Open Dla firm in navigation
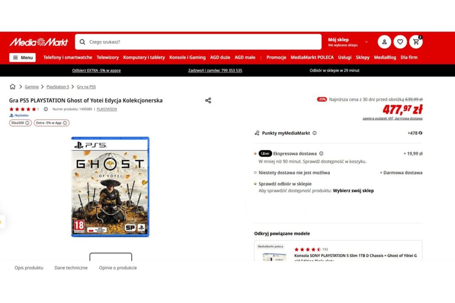Image resolution: width=455 pixels, height=303 pixels. [x=409, y=57]
